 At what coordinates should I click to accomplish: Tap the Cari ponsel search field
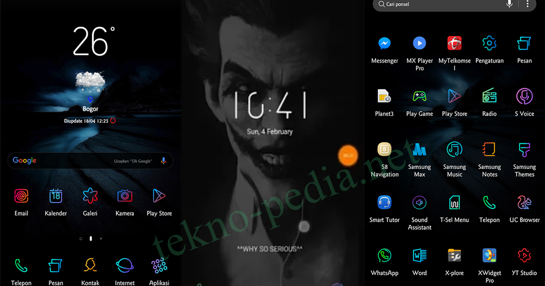point(455,4)
